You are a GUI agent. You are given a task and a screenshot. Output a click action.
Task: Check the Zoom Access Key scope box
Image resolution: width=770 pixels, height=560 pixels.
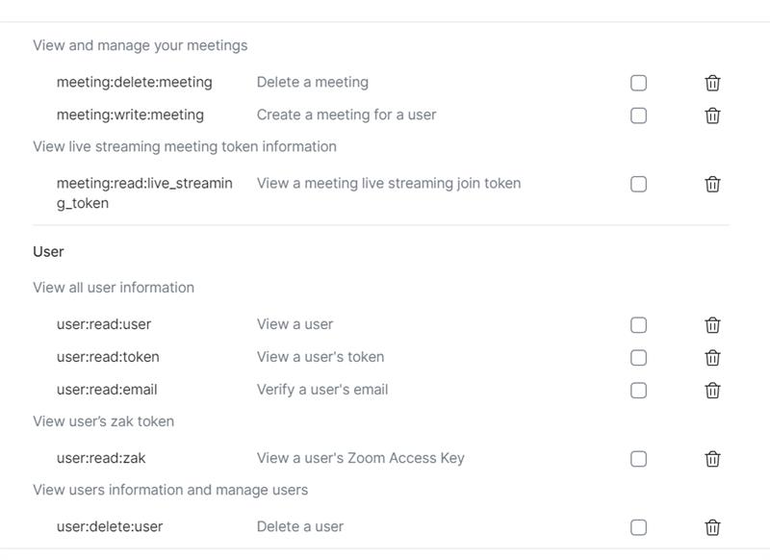coord(638,459)
